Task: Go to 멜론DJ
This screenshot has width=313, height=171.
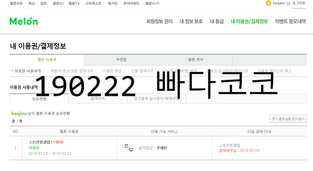Action: pos(58,3)
